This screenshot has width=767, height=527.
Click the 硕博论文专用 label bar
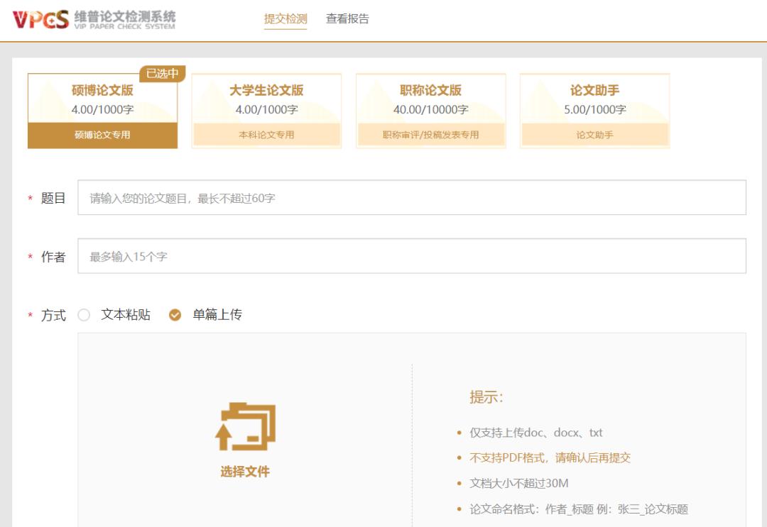pos(102,134)
